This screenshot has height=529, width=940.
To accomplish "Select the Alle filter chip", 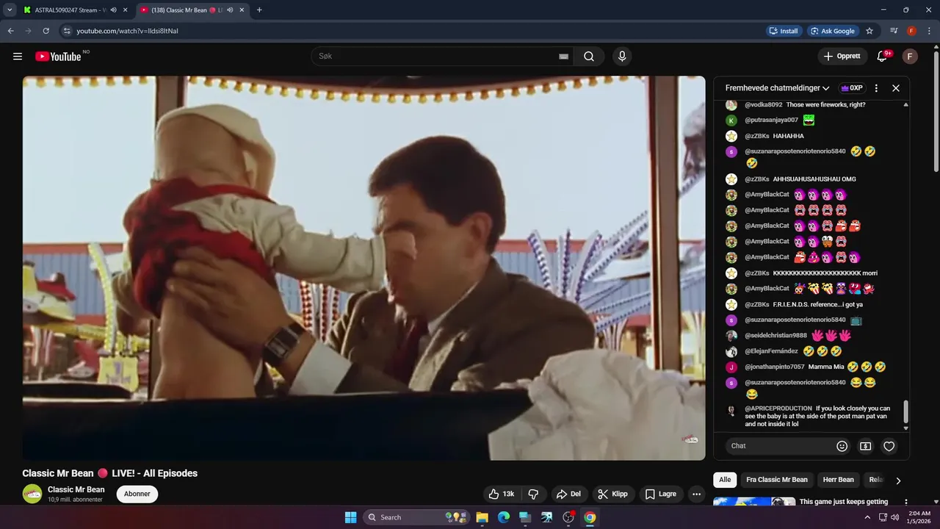I will [x=725, y=480].
